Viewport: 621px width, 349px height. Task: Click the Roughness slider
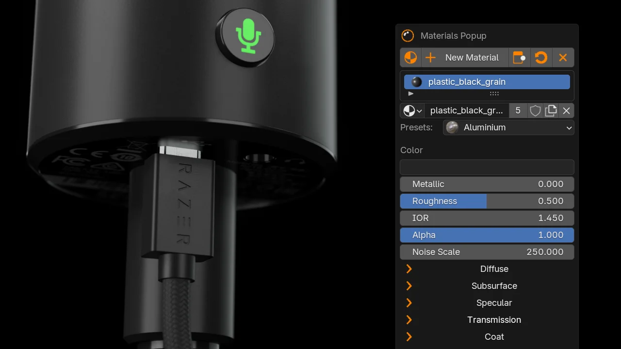click(487, 201)
